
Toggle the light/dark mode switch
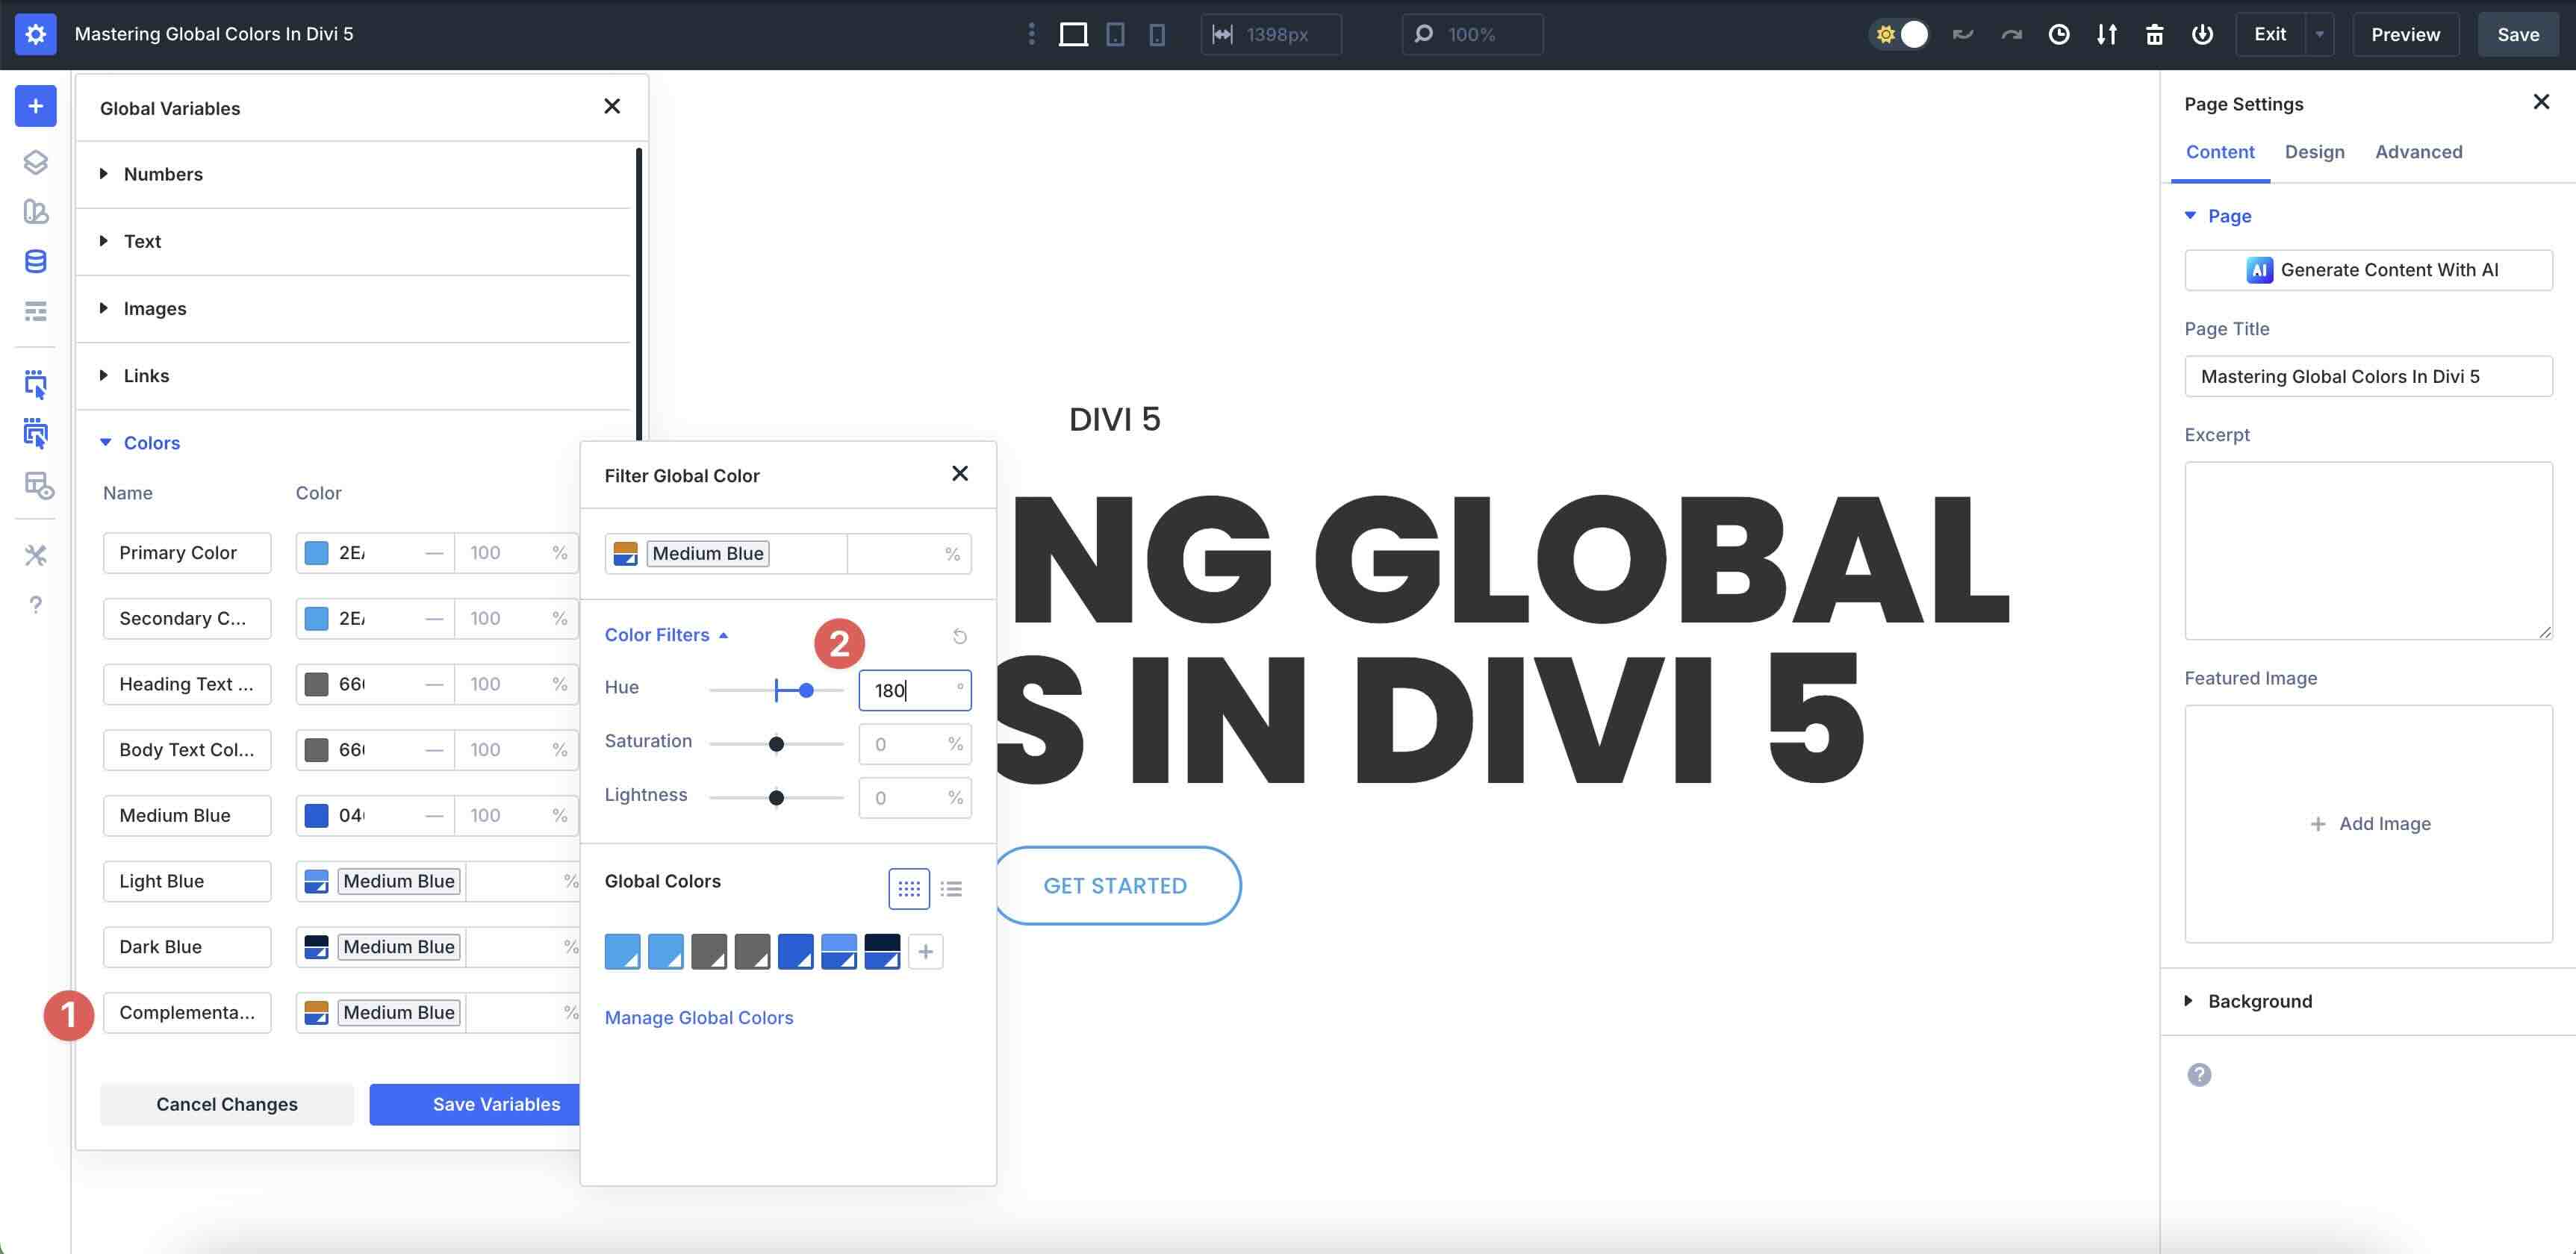click(1900, 35)
